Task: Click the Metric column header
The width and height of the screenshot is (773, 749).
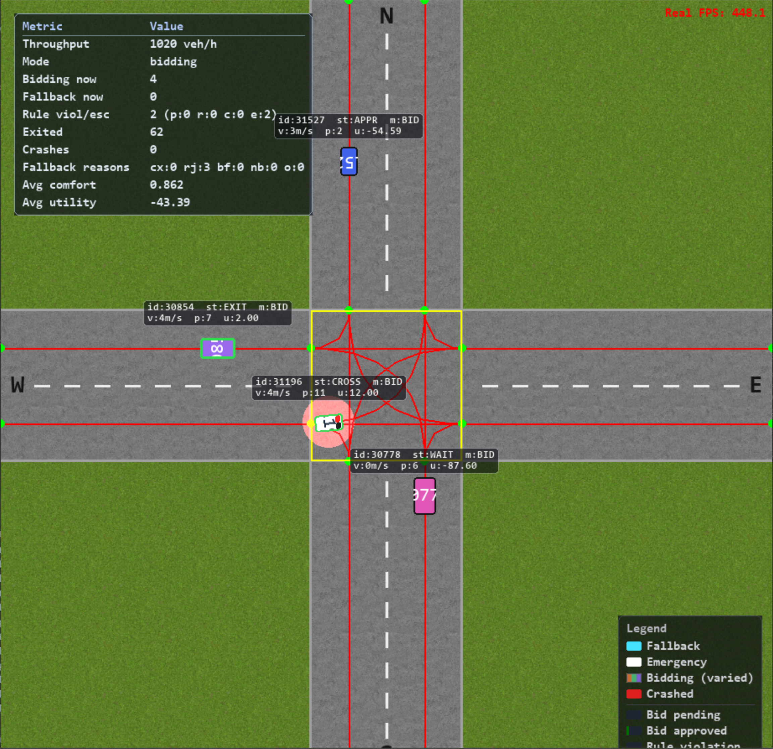Action: tap(42, 26)
